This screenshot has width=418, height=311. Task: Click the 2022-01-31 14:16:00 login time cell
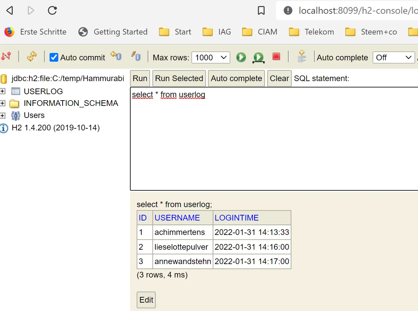[x=252, y=247]
